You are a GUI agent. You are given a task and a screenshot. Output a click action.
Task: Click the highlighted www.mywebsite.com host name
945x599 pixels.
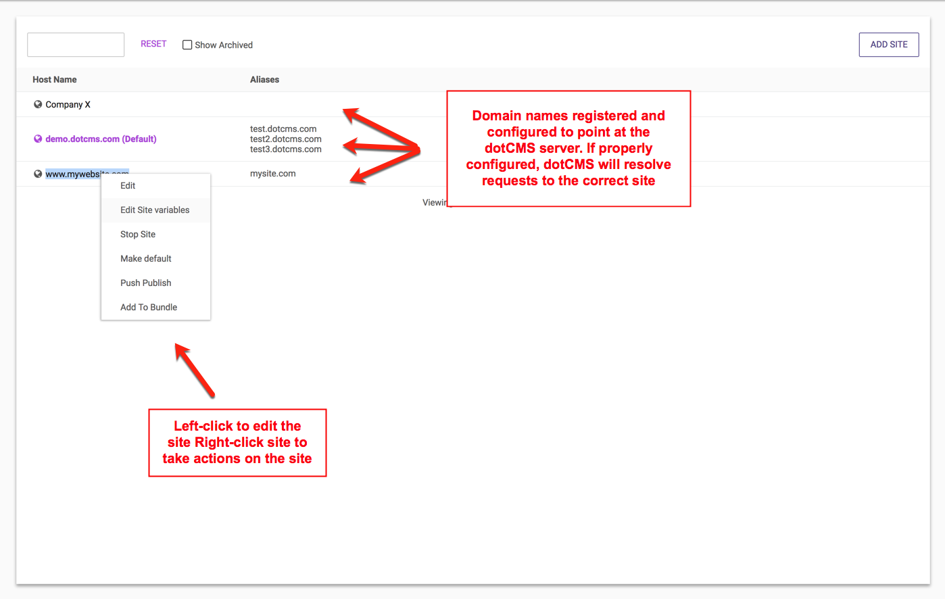point(72,174)
